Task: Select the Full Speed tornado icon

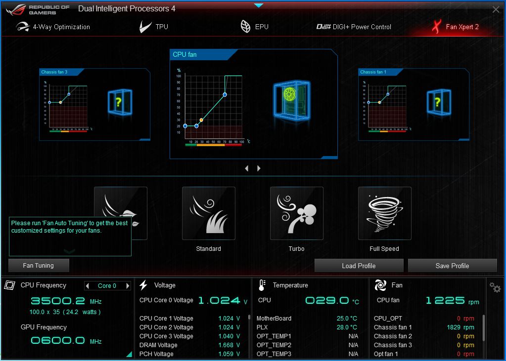Action: pos(384,213)
